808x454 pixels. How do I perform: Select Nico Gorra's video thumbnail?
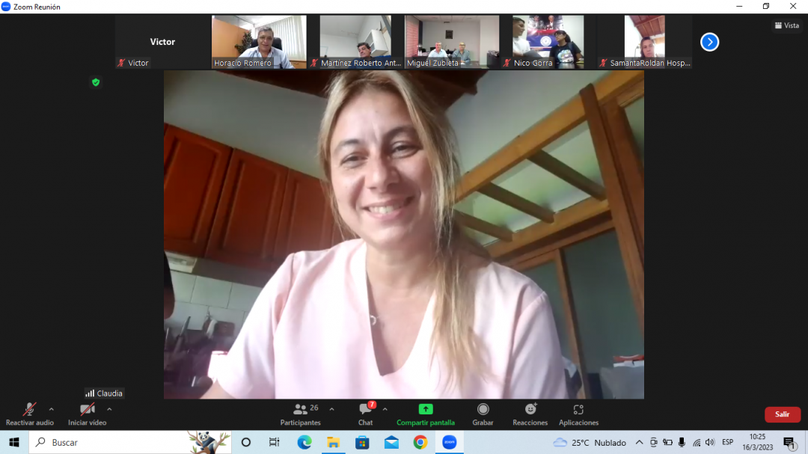(548, 42)
